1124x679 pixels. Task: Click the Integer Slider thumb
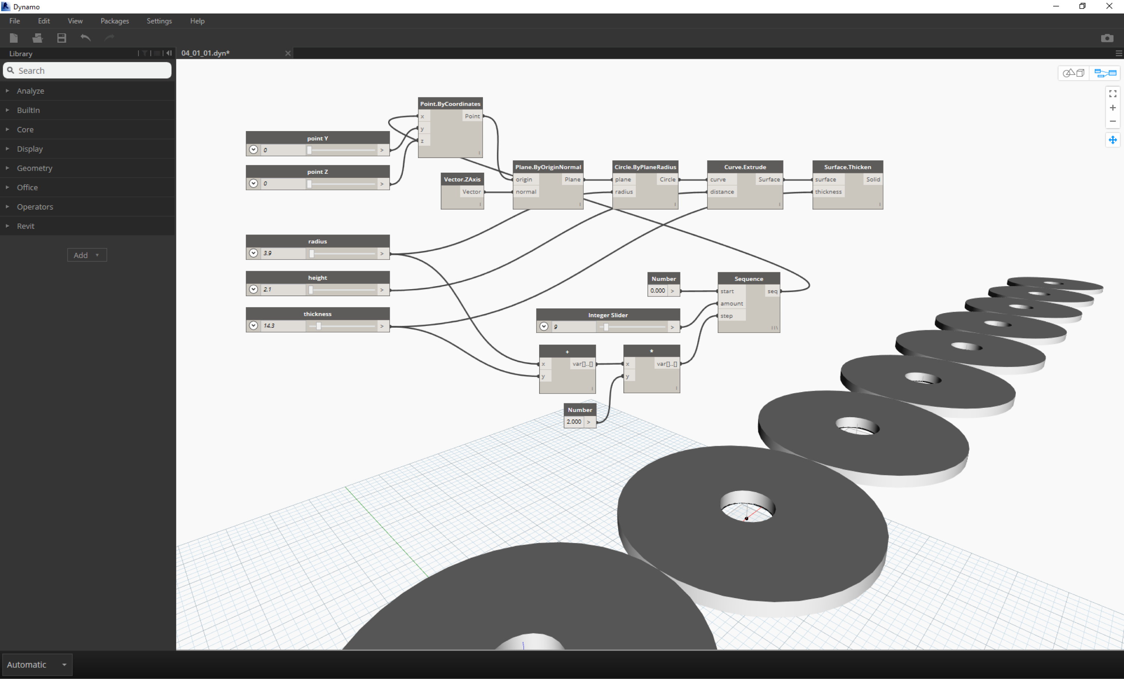pyautogui.click(x=606, y=327)
